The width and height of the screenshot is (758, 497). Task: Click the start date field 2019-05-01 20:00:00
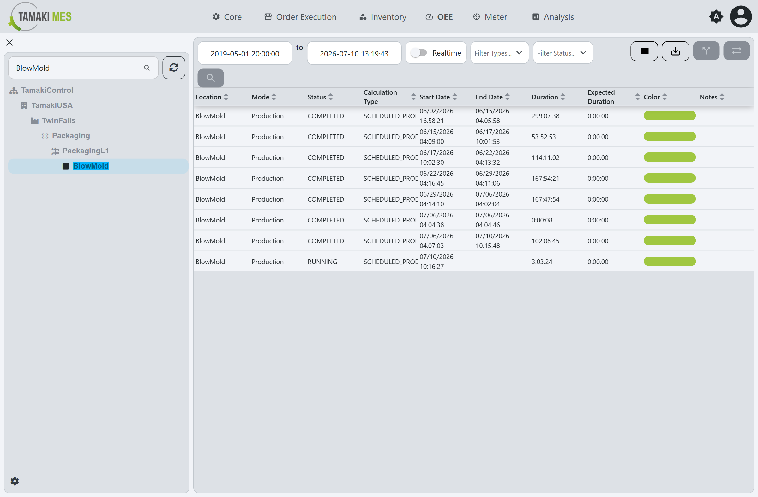[x=245, y=53]
